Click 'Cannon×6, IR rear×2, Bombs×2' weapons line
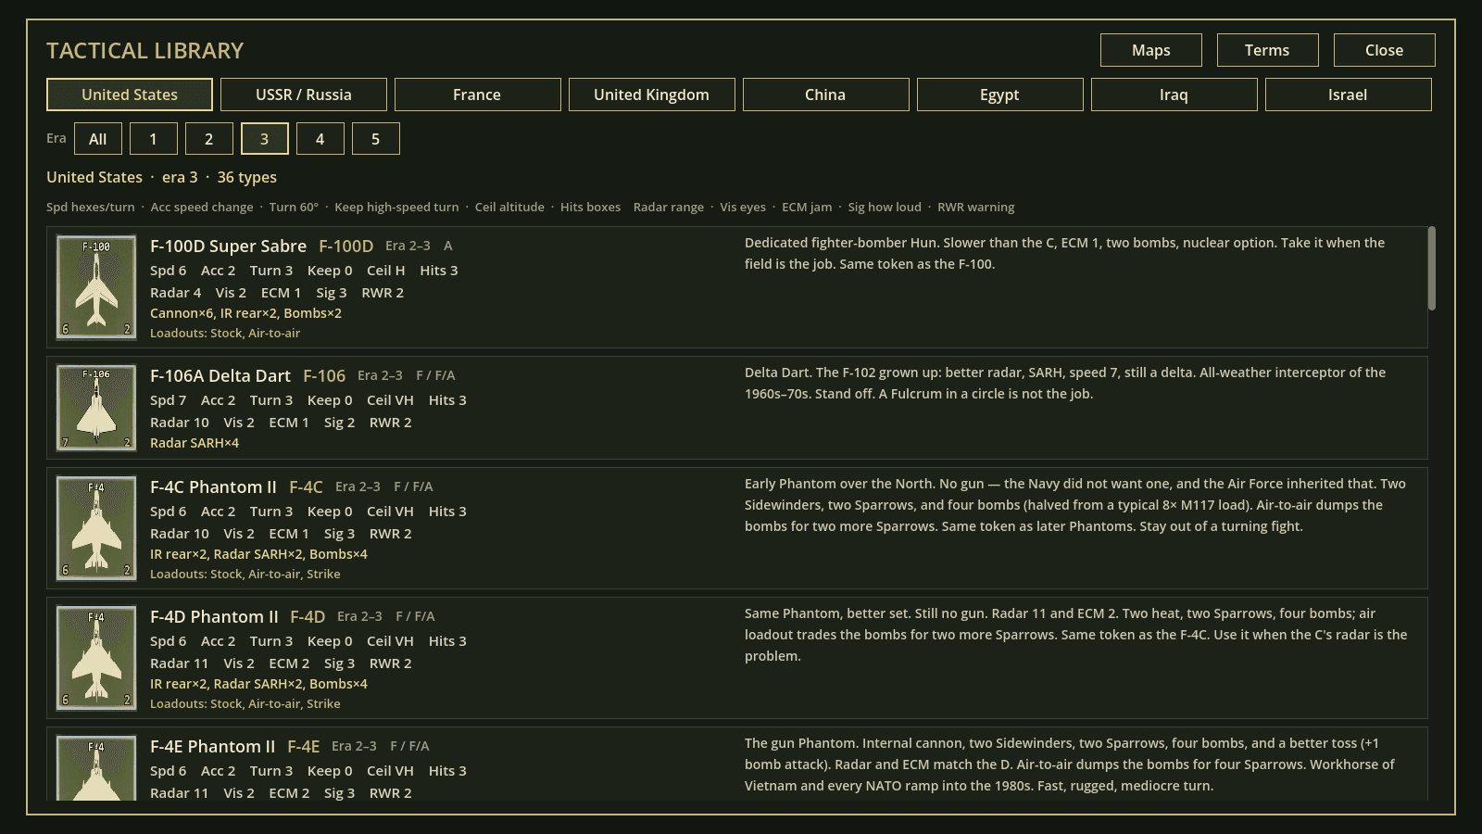The width and height of the screenshot is (1482, 834). pos(245,313)
